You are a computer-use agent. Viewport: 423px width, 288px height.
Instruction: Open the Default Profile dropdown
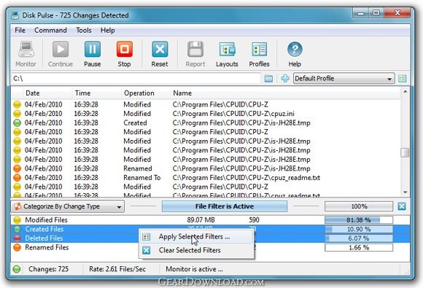(344, 79)
